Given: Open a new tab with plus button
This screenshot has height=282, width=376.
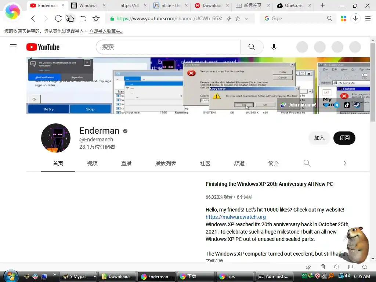Looking at the screenshot, I should click(322, 5).
